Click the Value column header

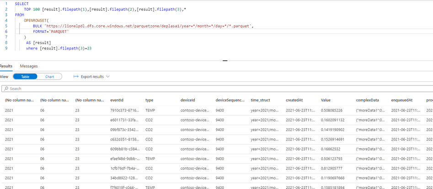tap(326, 100)
